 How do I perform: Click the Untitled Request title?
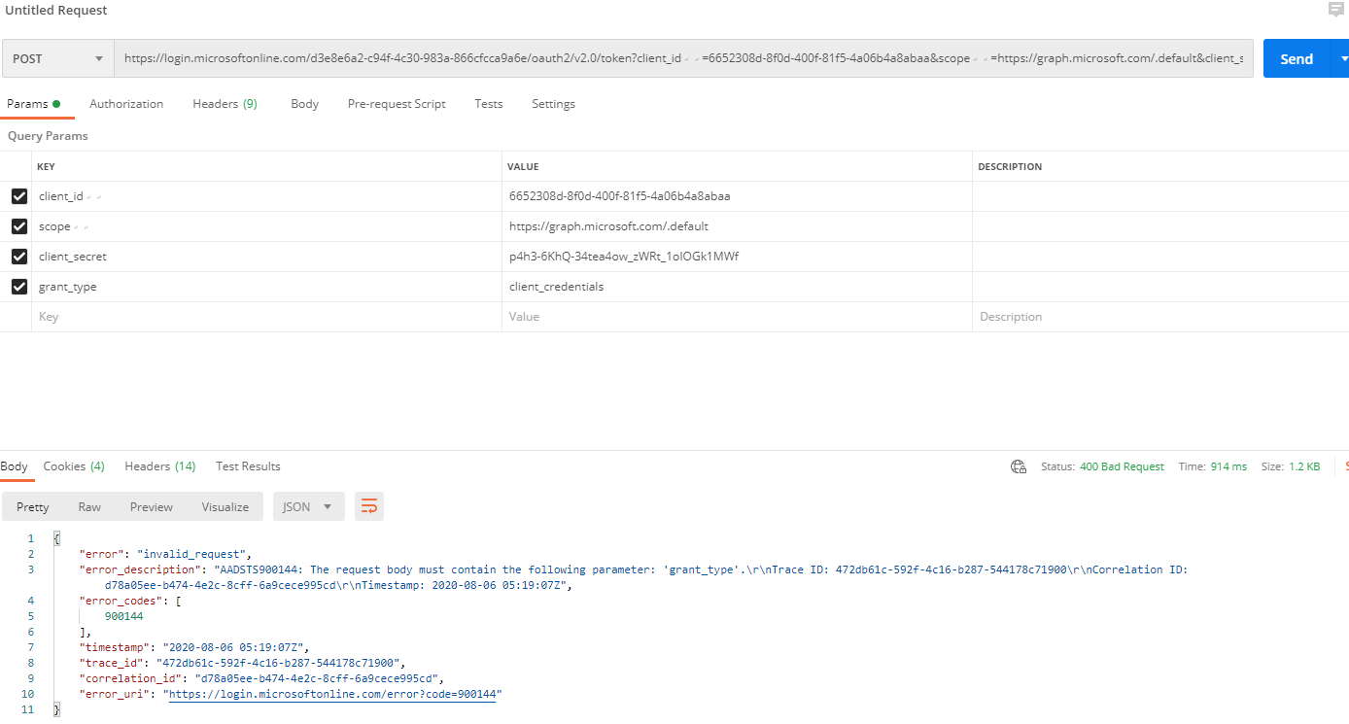point(56,10)
